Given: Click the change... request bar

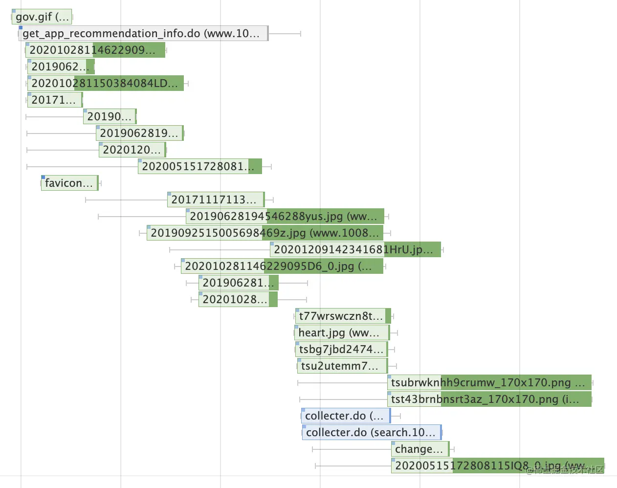Looking at the screenshot, I should click(x=420, y=449).
